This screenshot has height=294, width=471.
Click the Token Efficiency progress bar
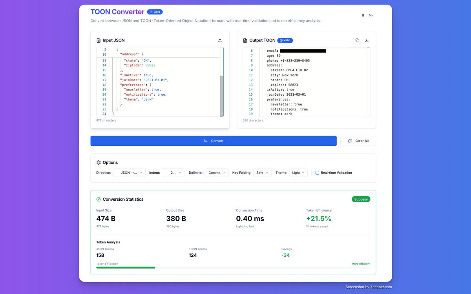click(233, 268)
